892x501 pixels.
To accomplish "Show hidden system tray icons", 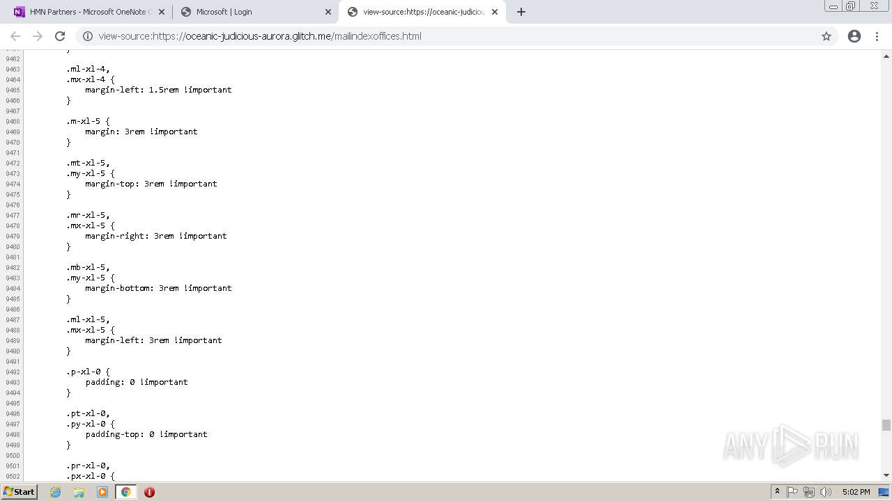I will (777, 492).
